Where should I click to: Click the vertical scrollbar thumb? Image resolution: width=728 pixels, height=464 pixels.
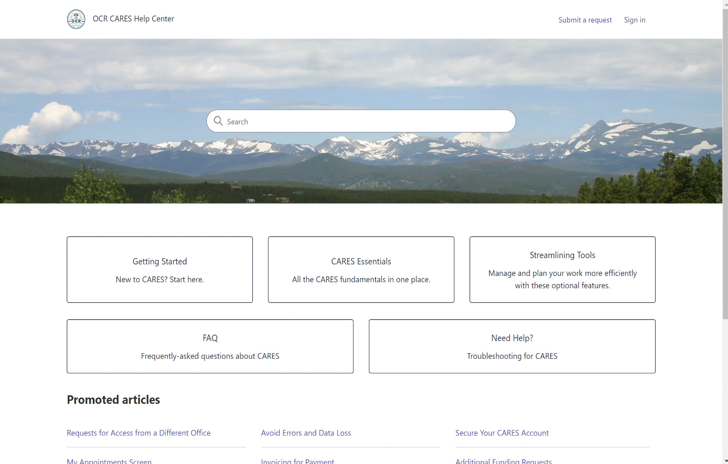725,163
